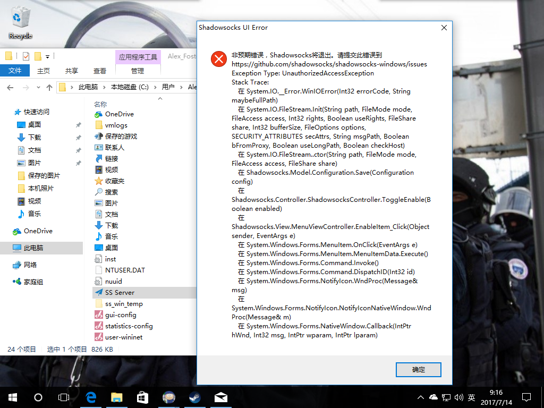Open the volume control in system tray

click(x=458, y=397)
